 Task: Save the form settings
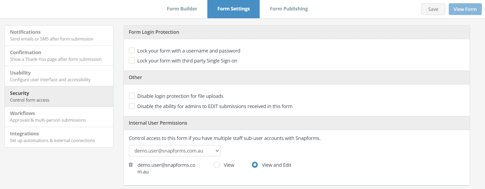[433, 9]
